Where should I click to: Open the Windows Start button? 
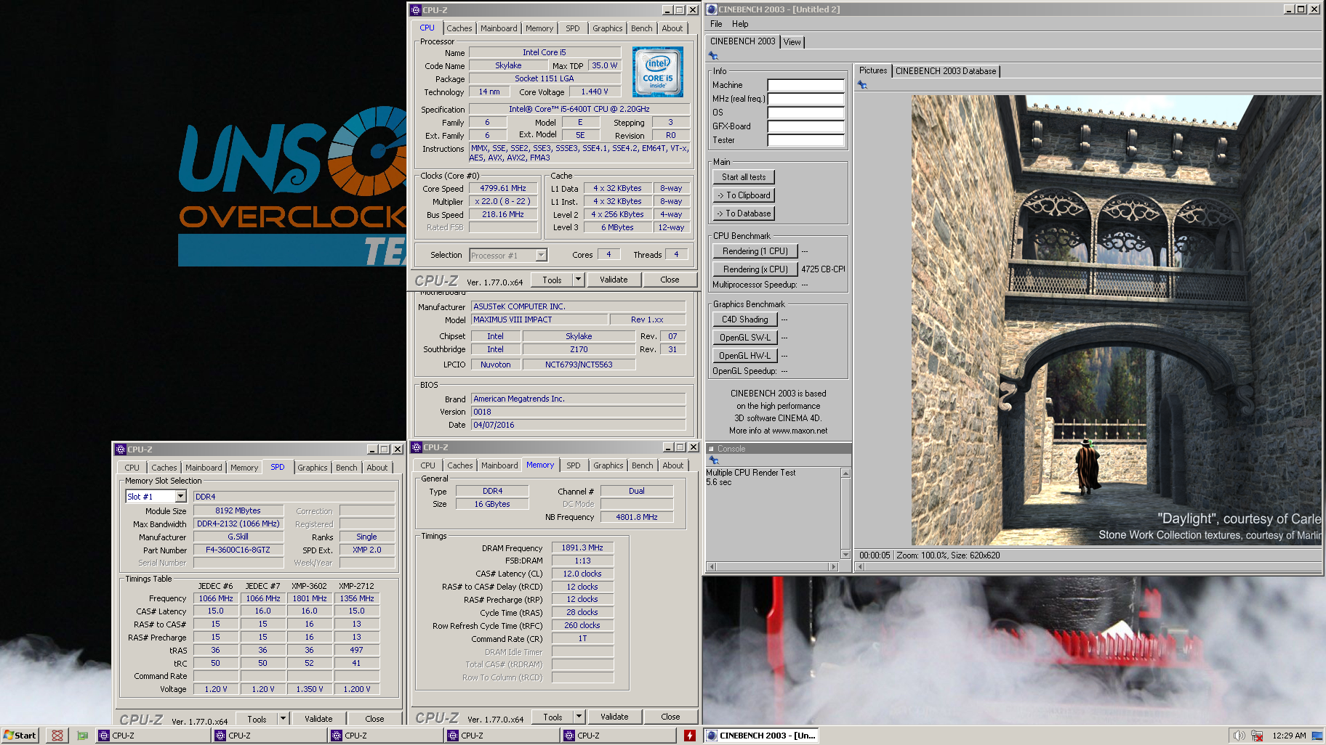point(20,736)
